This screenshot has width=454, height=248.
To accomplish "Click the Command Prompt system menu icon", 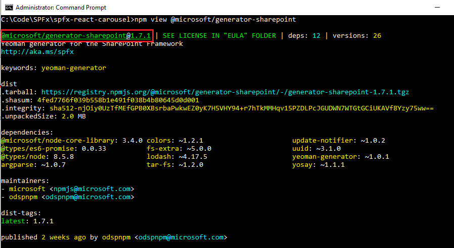I will [7, 7].
